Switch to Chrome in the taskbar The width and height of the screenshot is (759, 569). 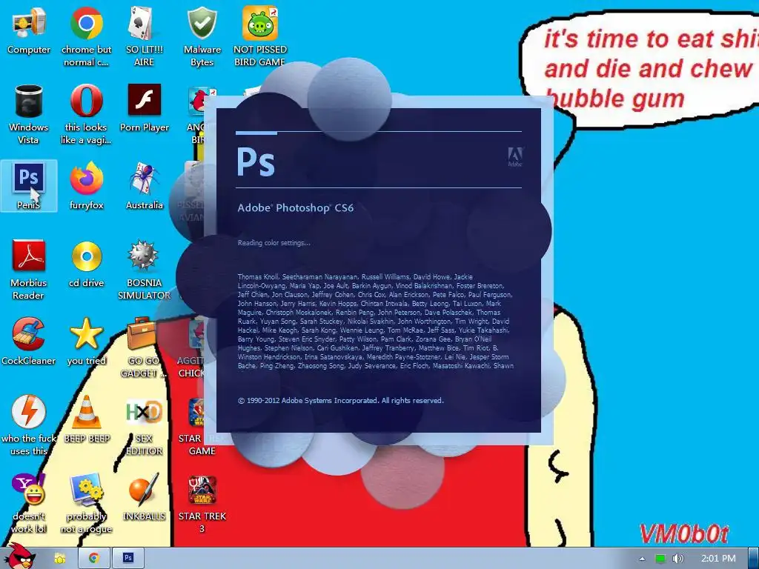coord(94,559)
